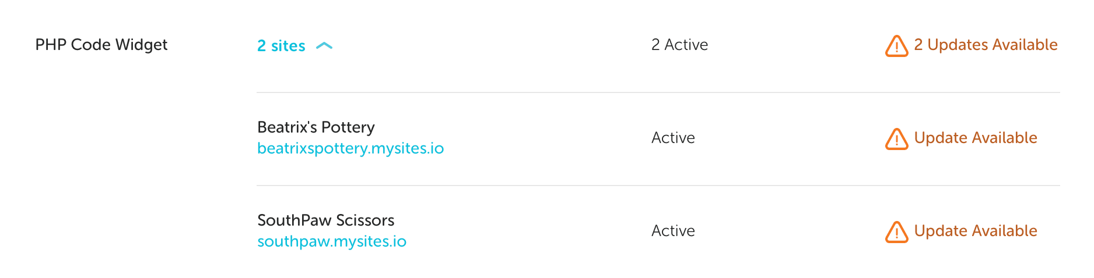This screenshot has height=278, width=1094.
Task: Click the divider line above SouthPaw Scissors
Action: [658, 186]
